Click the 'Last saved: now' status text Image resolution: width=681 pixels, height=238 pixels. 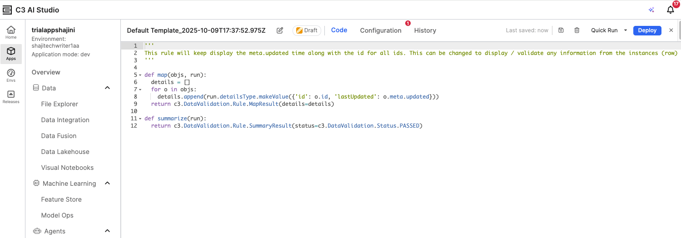point(527,30)
